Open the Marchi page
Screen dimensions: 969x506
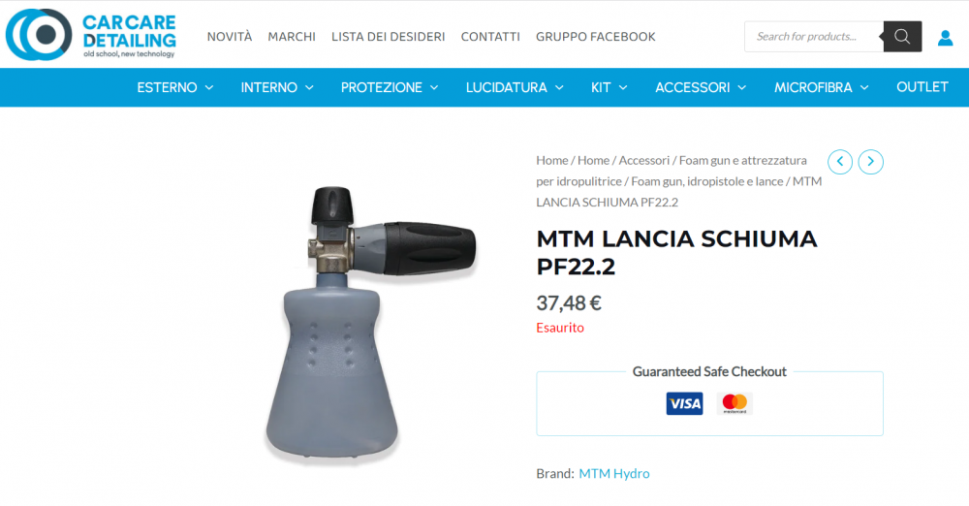pos(292,37)
